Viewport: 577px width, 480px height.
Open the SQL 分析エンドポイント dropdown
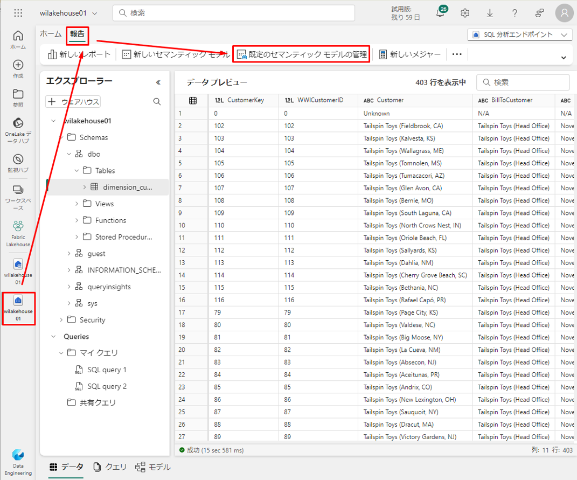519,34
